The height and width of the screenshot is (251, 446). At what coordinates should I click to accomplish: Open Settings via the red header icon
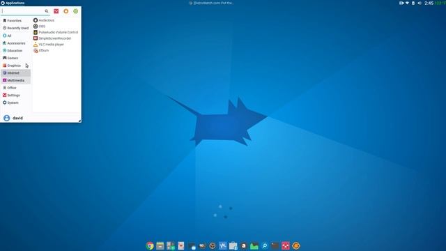pos(56,11)
